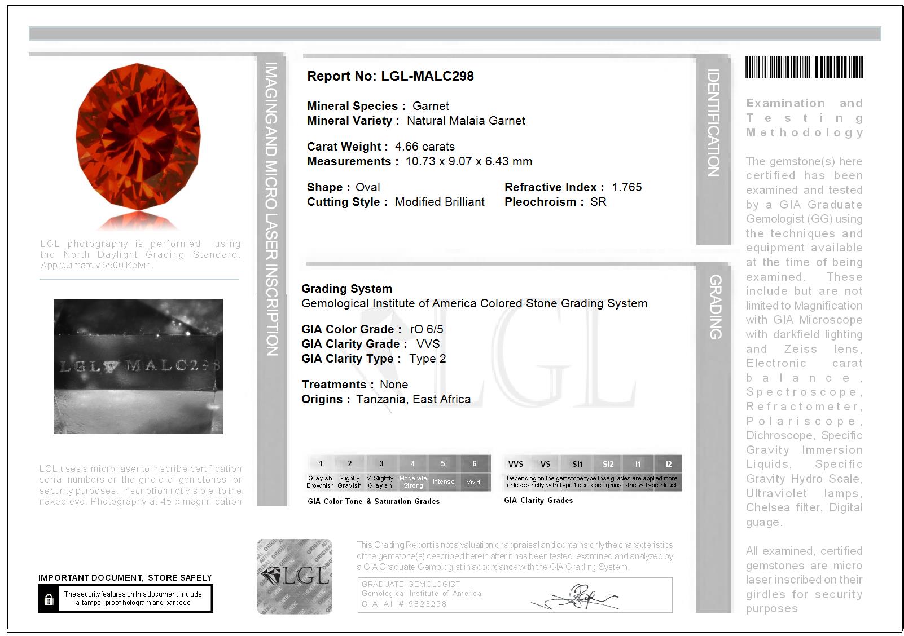Select the report number LGL-MALC298

[428, 76]
